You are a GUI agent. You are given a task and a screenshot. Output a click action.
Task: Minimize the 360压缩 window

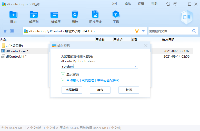coord(184,4)
